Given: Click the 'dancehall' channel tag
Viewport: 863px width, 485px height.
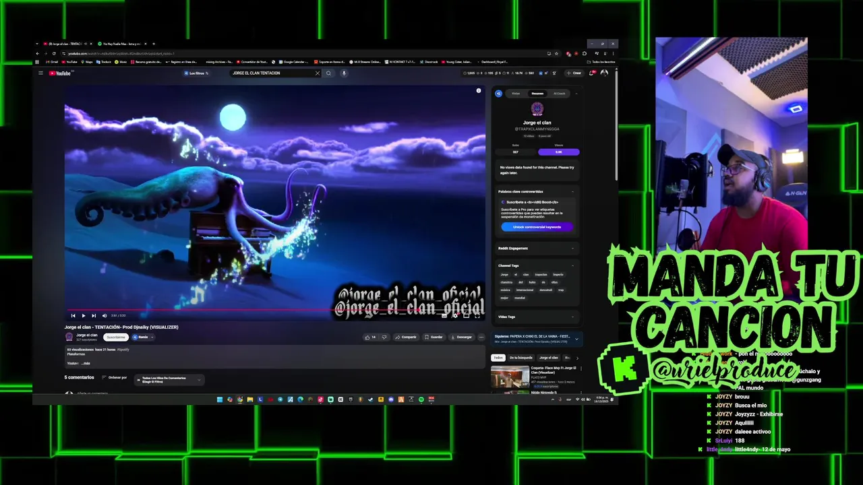Looking at the screenshot, I should tap(546, 290).
